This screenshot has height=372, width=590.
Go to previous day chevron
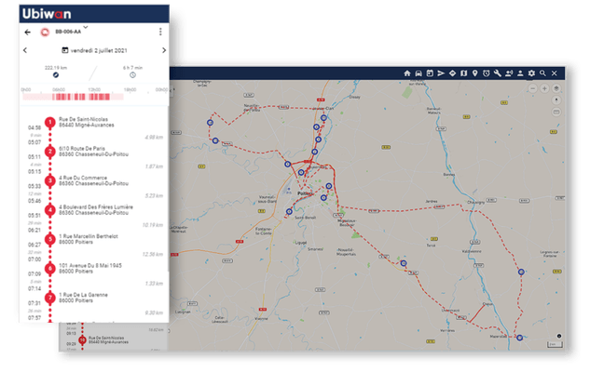click(x=25, y=50)
